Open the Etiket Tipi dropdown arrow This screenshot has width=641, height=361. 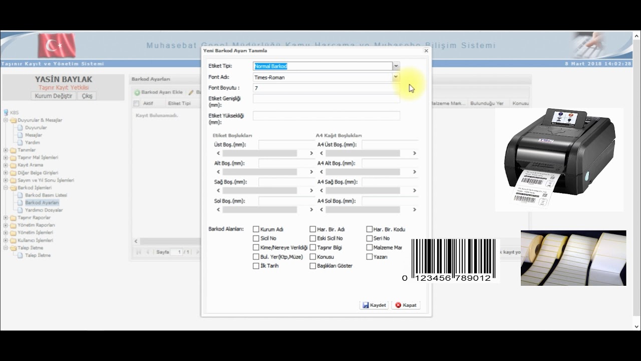pyautogui.click(x=396, y=66)
